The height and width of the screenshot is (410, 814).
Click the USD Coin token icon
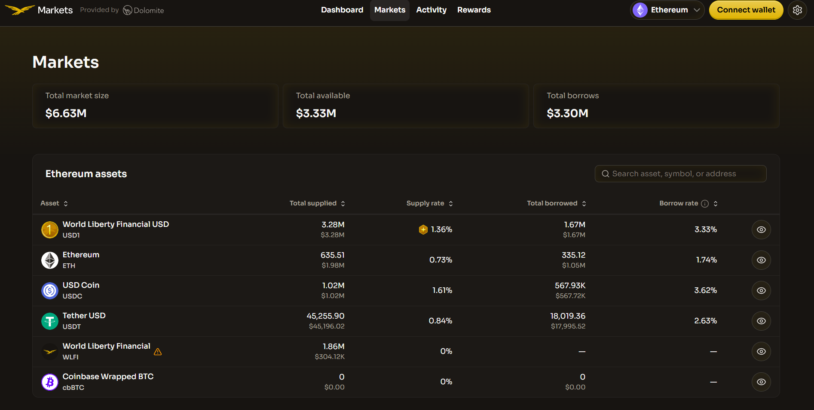[x=49, y=290]
